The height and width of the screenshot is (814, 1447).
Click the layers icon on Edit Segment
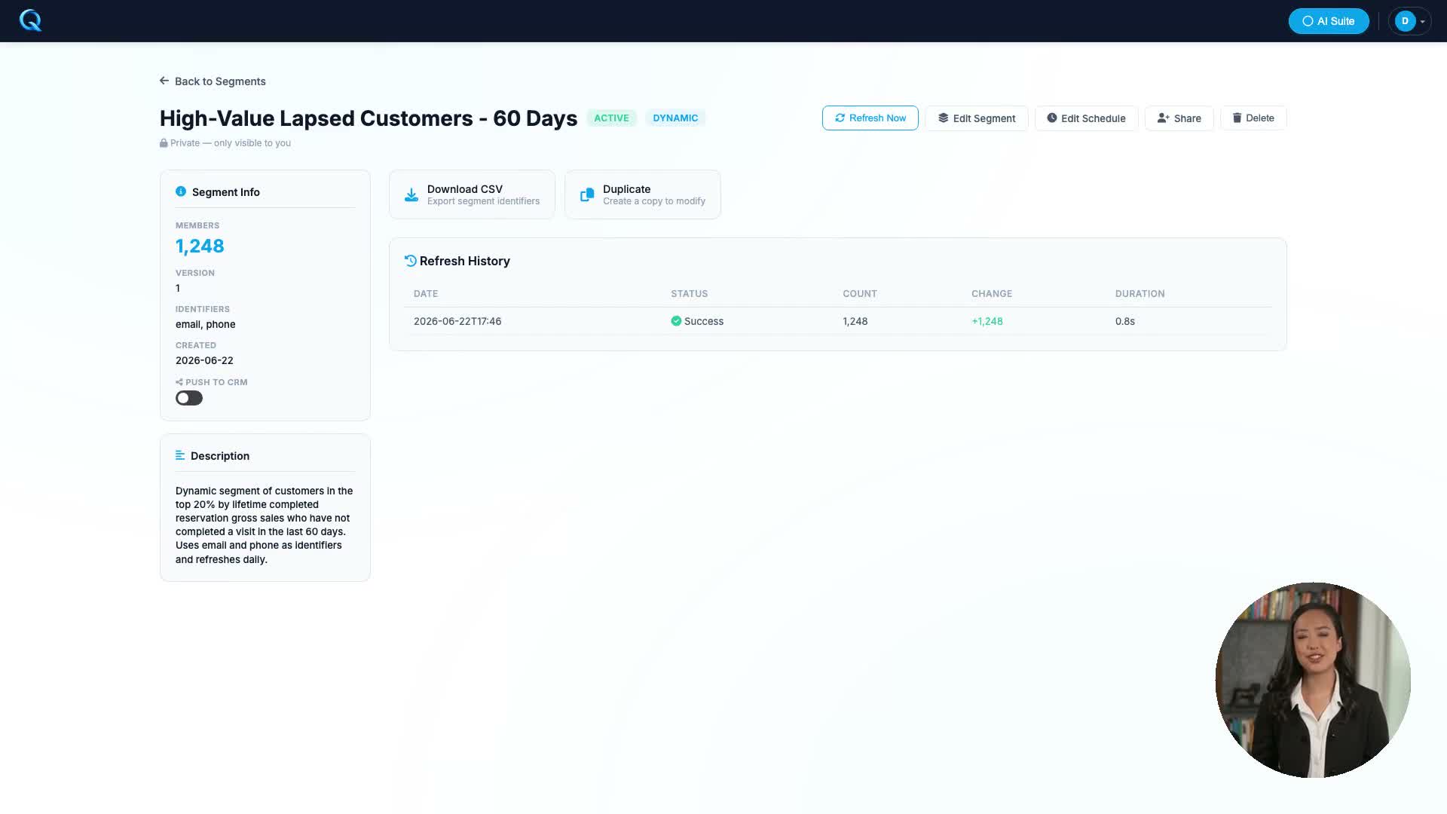point(943,118)
